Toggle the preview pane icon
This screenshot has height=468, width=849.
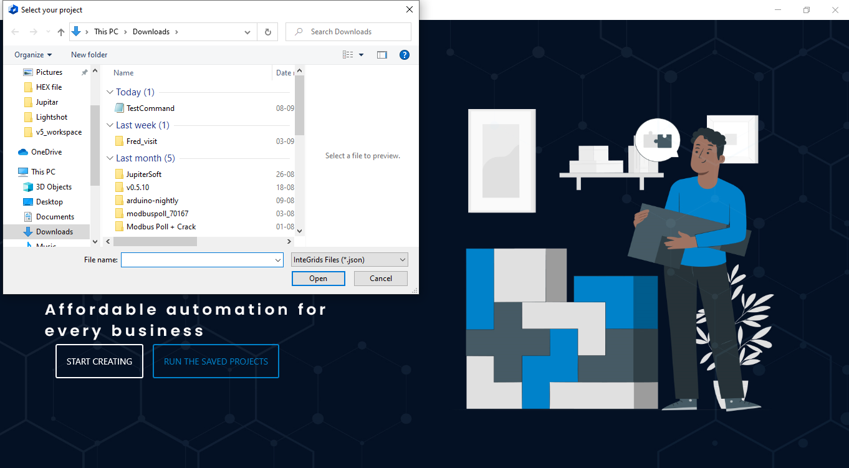coord(382,55)
